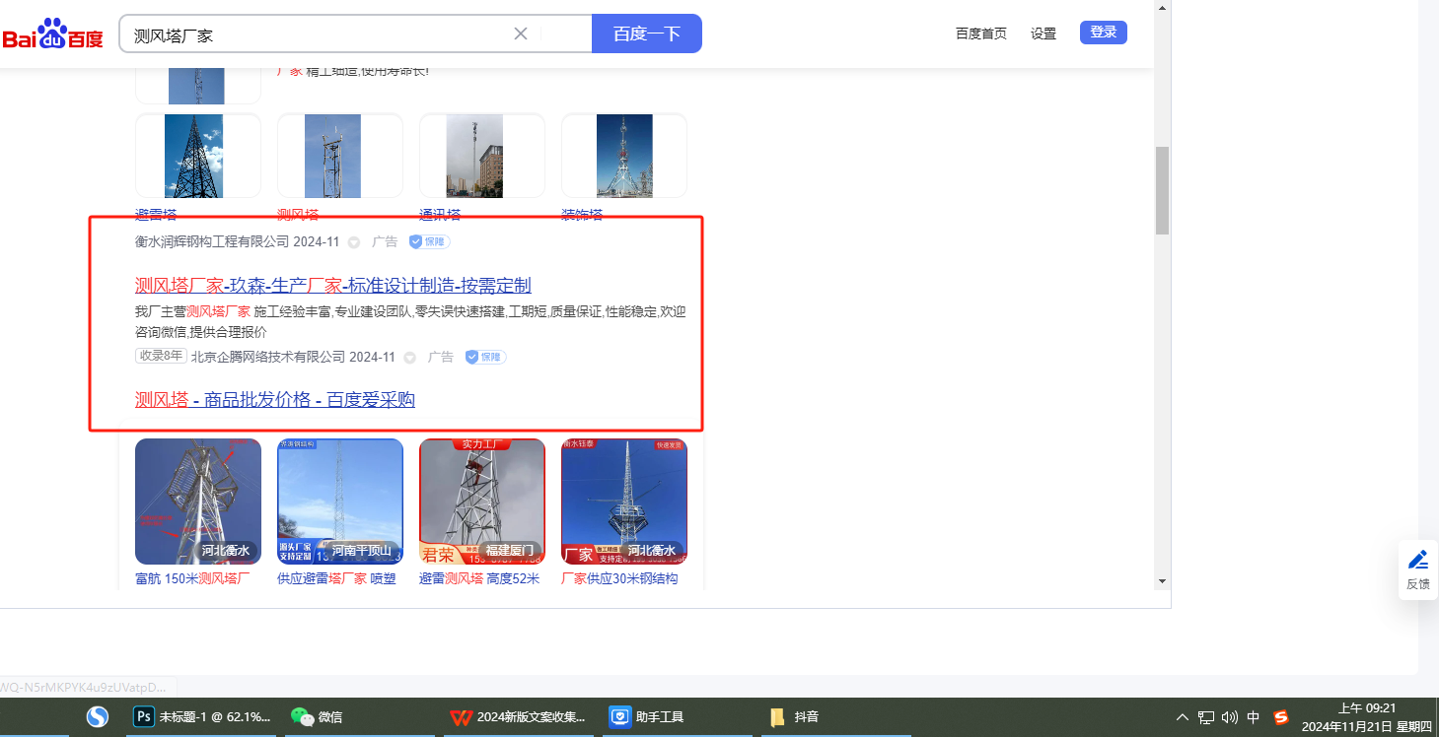Click the page scrollbar thumb
The height and width of the screenshot is (737, 1439).
tap(1162, 190)
